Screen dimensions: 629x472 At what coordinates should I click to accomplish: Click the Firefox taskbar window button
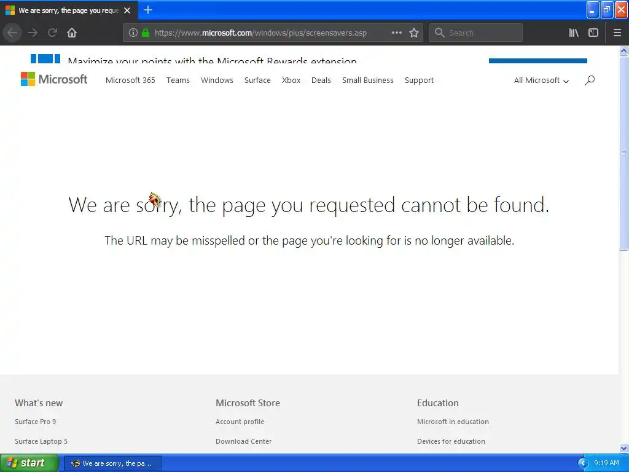(113, 463)
